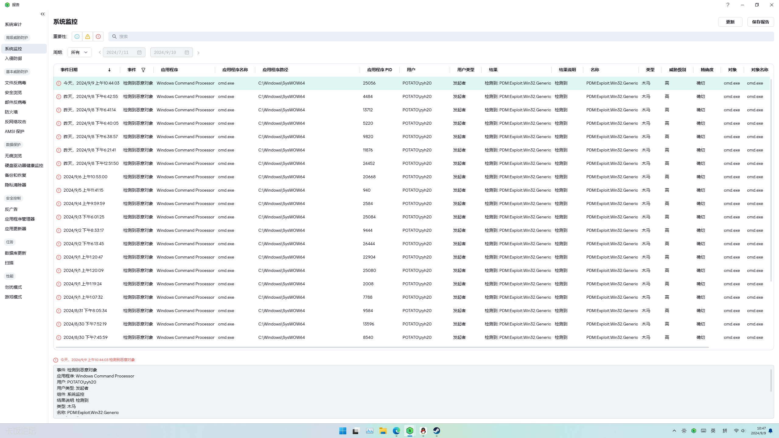Viewport: 779px width, 438px height.
Task: Expand hidden system tray icons chevron
Action: pyautogui.click(x=674, y=431)
